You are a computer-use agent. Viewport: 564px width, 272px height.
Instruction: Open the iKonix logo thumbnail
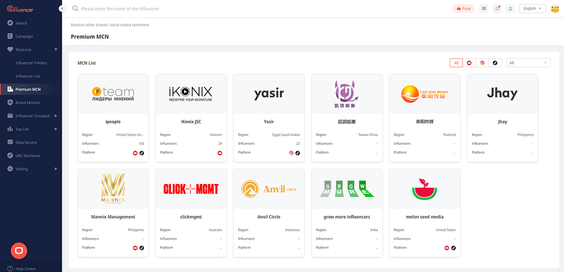191,94
